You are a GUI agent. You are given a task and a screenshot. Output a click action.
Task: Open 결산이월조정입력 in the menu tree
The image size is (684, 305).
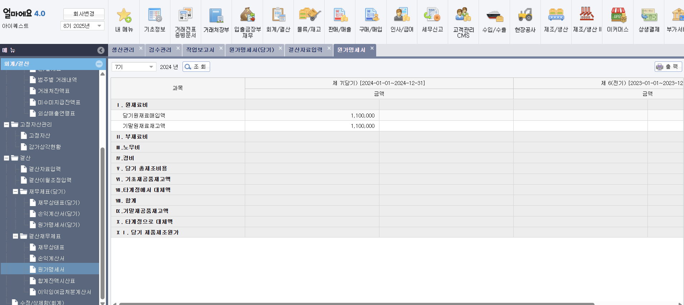pos(50,180)
